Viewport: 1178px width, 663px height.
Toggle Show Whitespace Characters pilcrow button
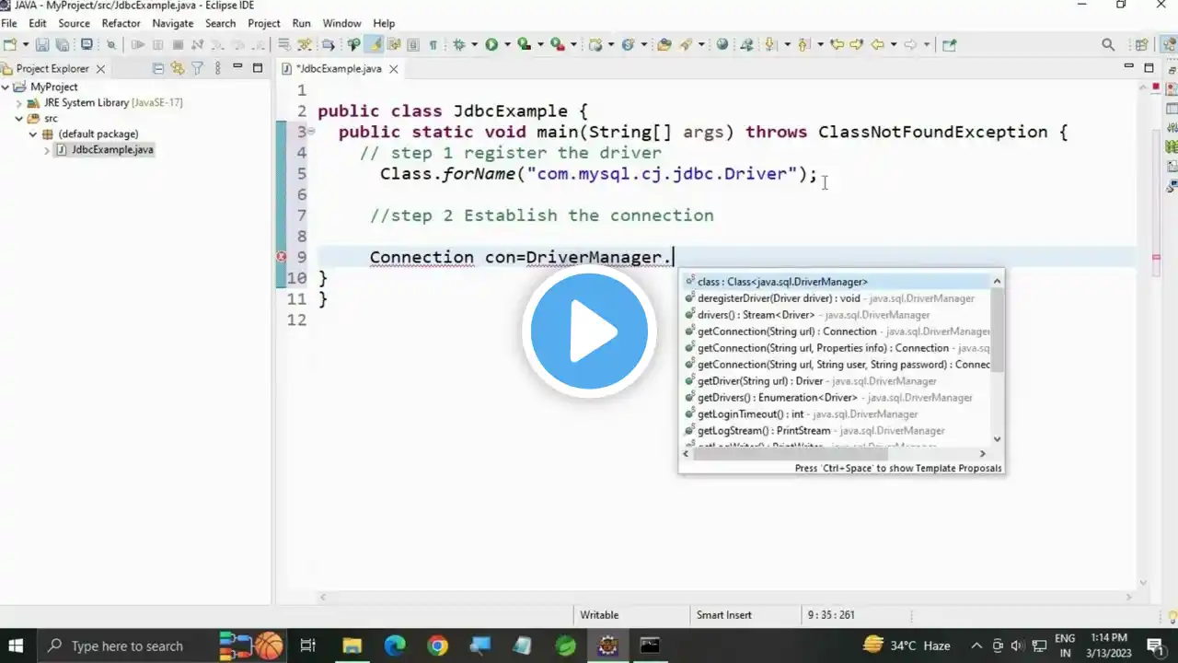[433, 44]
